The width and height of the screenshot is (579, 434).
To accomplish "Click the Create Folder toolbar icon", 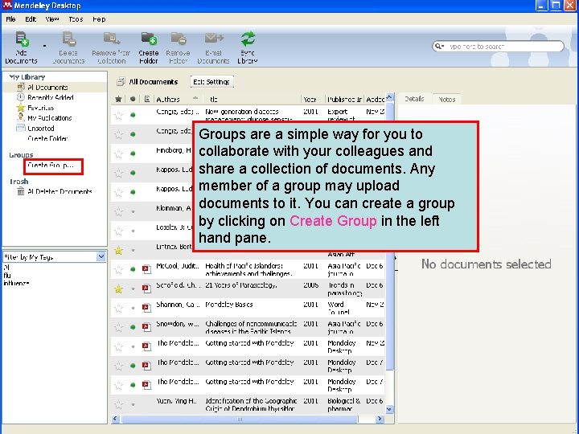I will click(149, 39).
